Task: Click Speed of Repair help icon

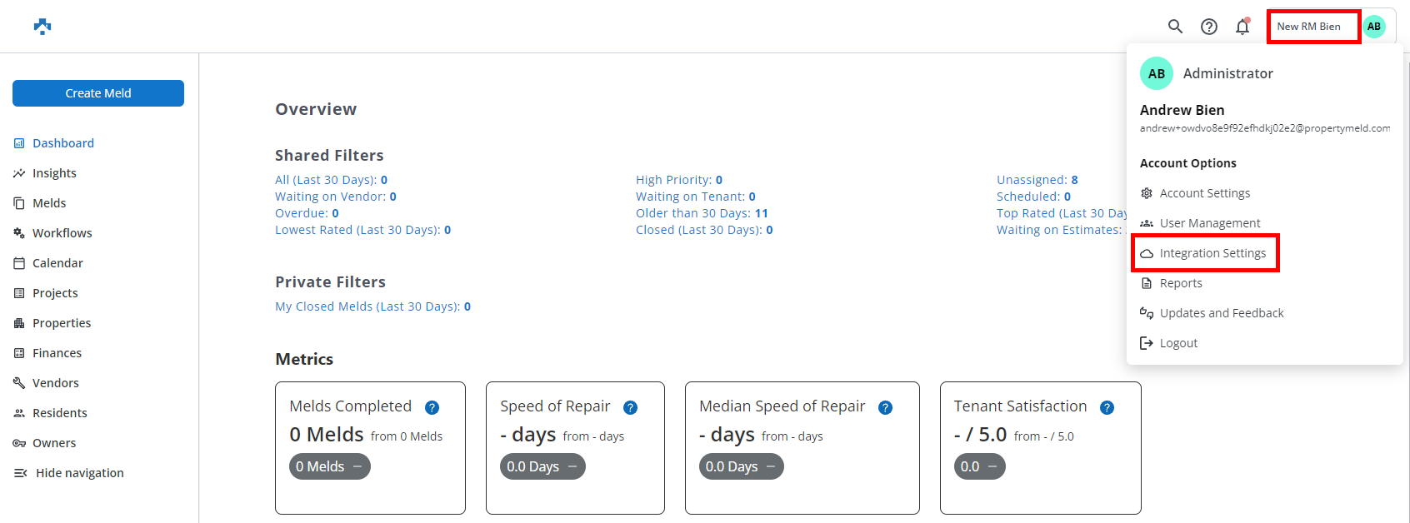Action: click(631, 407)
